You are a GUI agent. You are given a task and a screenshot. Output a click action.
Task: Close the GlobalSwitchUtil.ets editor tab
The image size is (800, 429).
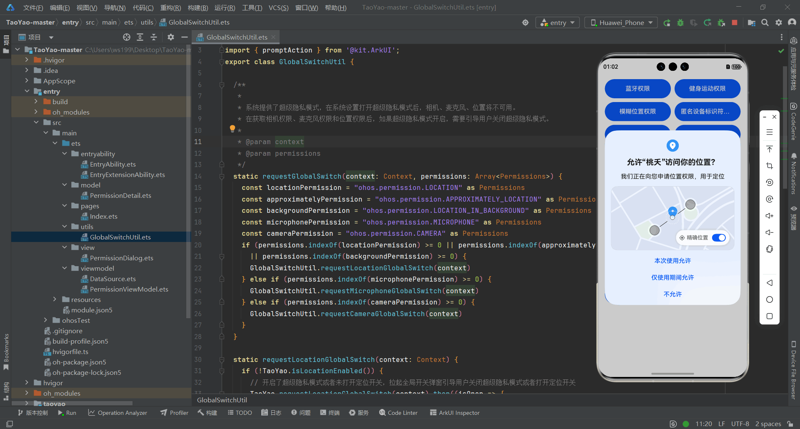pos(273,37)
